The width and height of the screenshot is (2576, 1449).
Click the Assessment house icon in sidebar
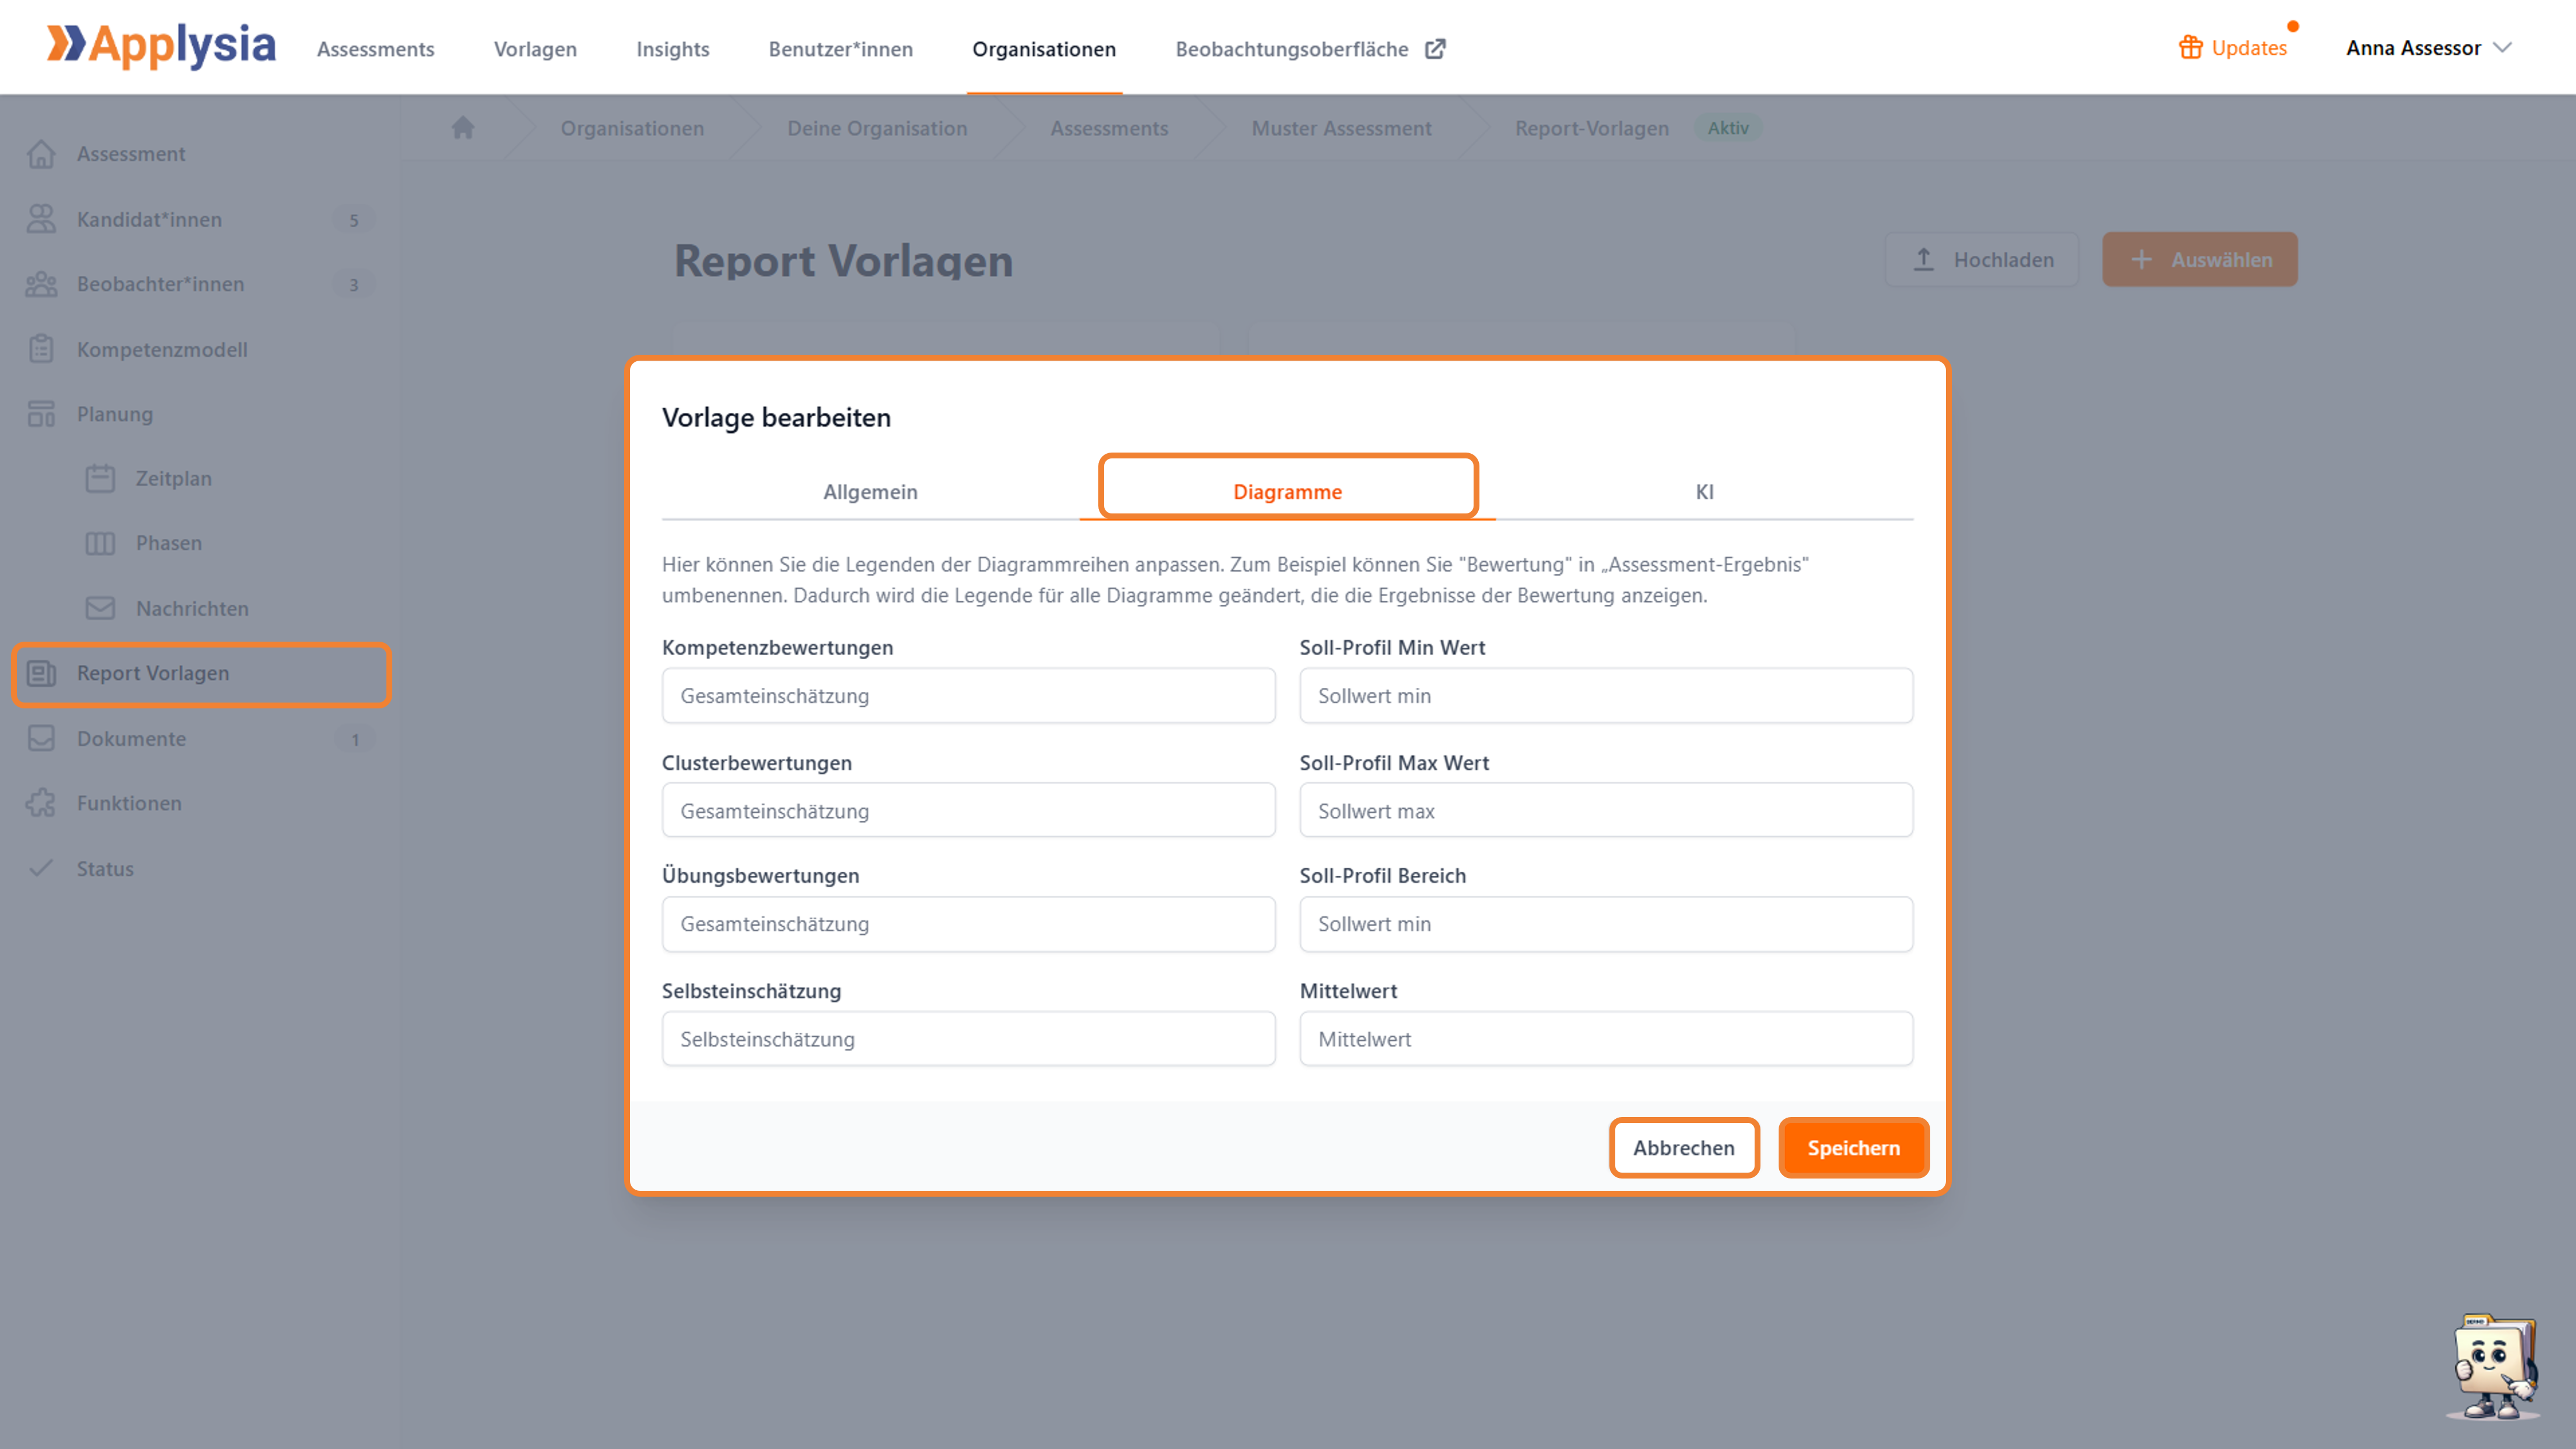pyautogui.click(x=41, y=154)
